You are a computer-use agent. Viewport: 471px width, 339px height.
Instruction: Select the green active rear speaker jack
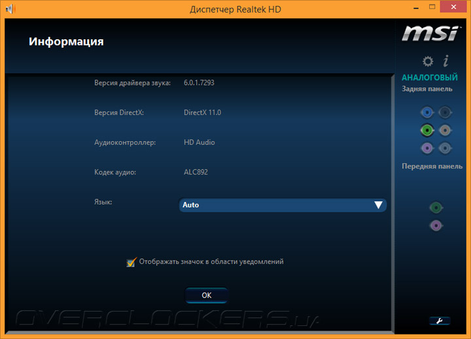coord(427,130)
